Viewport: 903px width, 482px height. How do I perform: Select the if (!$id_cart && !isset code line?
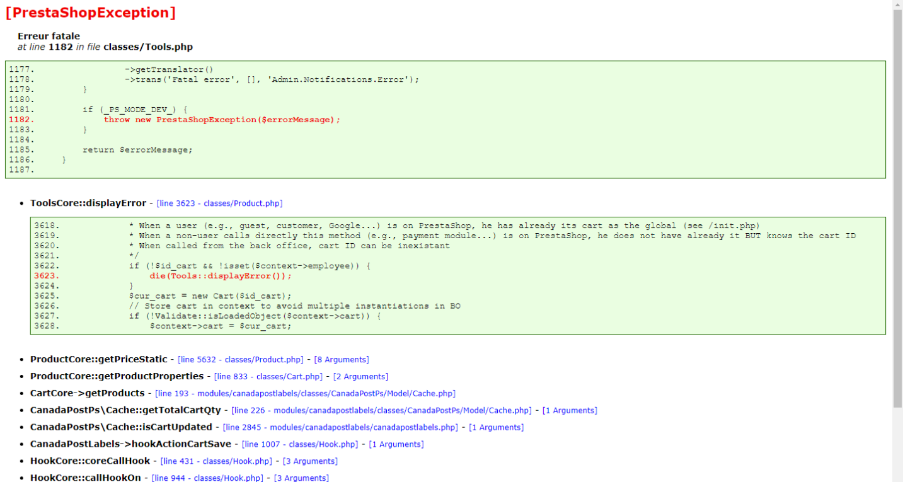tap(250, 266)
